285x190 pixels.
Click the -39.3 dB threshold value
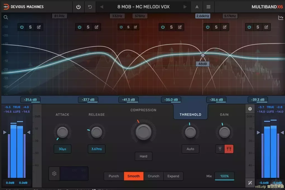[258, 100]
